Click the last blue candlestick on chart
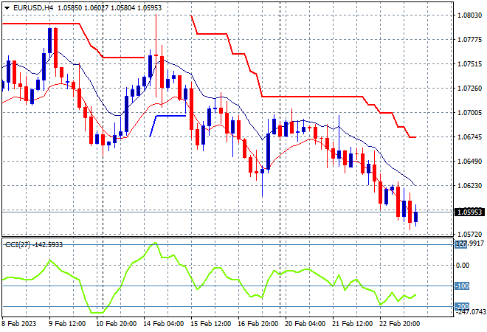 tap(416, 217)
